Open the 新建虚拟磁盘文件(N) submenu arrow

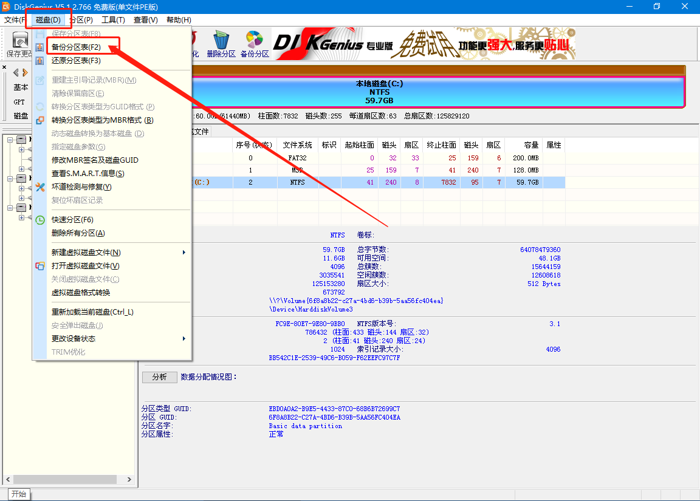[184, 253]
